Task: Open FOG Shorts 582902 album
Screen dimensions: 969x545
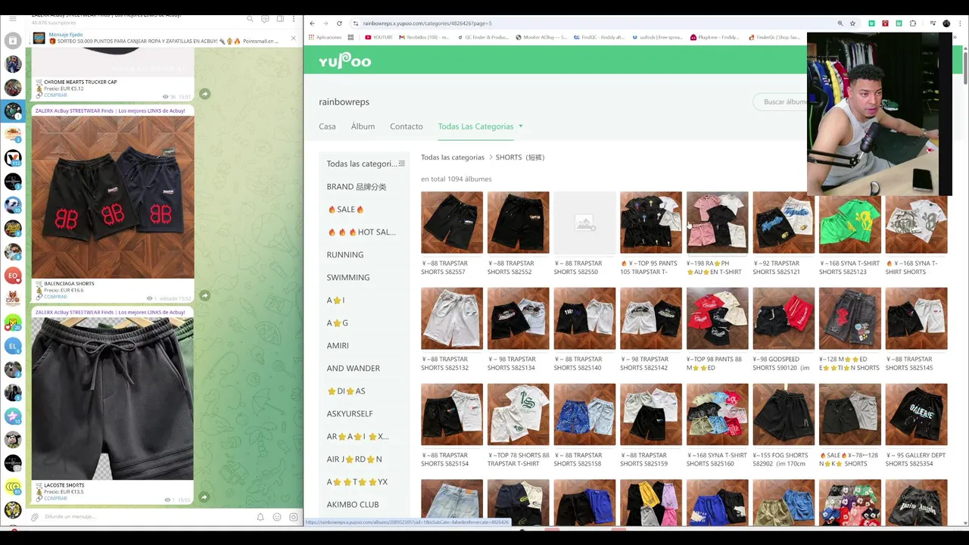Action: point(784,414)
